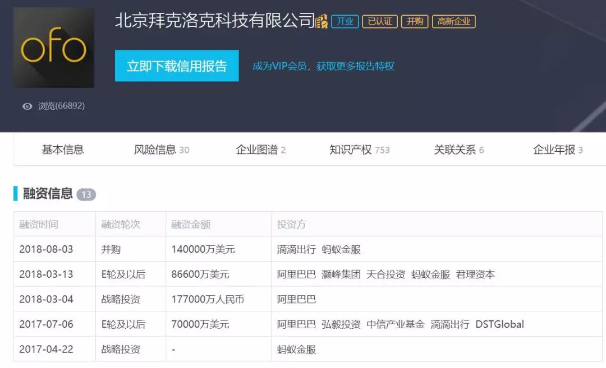This screenshot has height=368, width=606.
Task: Open investor 蚂蚁金服 in the 2018-08-03 row
Action: [341, 249]
